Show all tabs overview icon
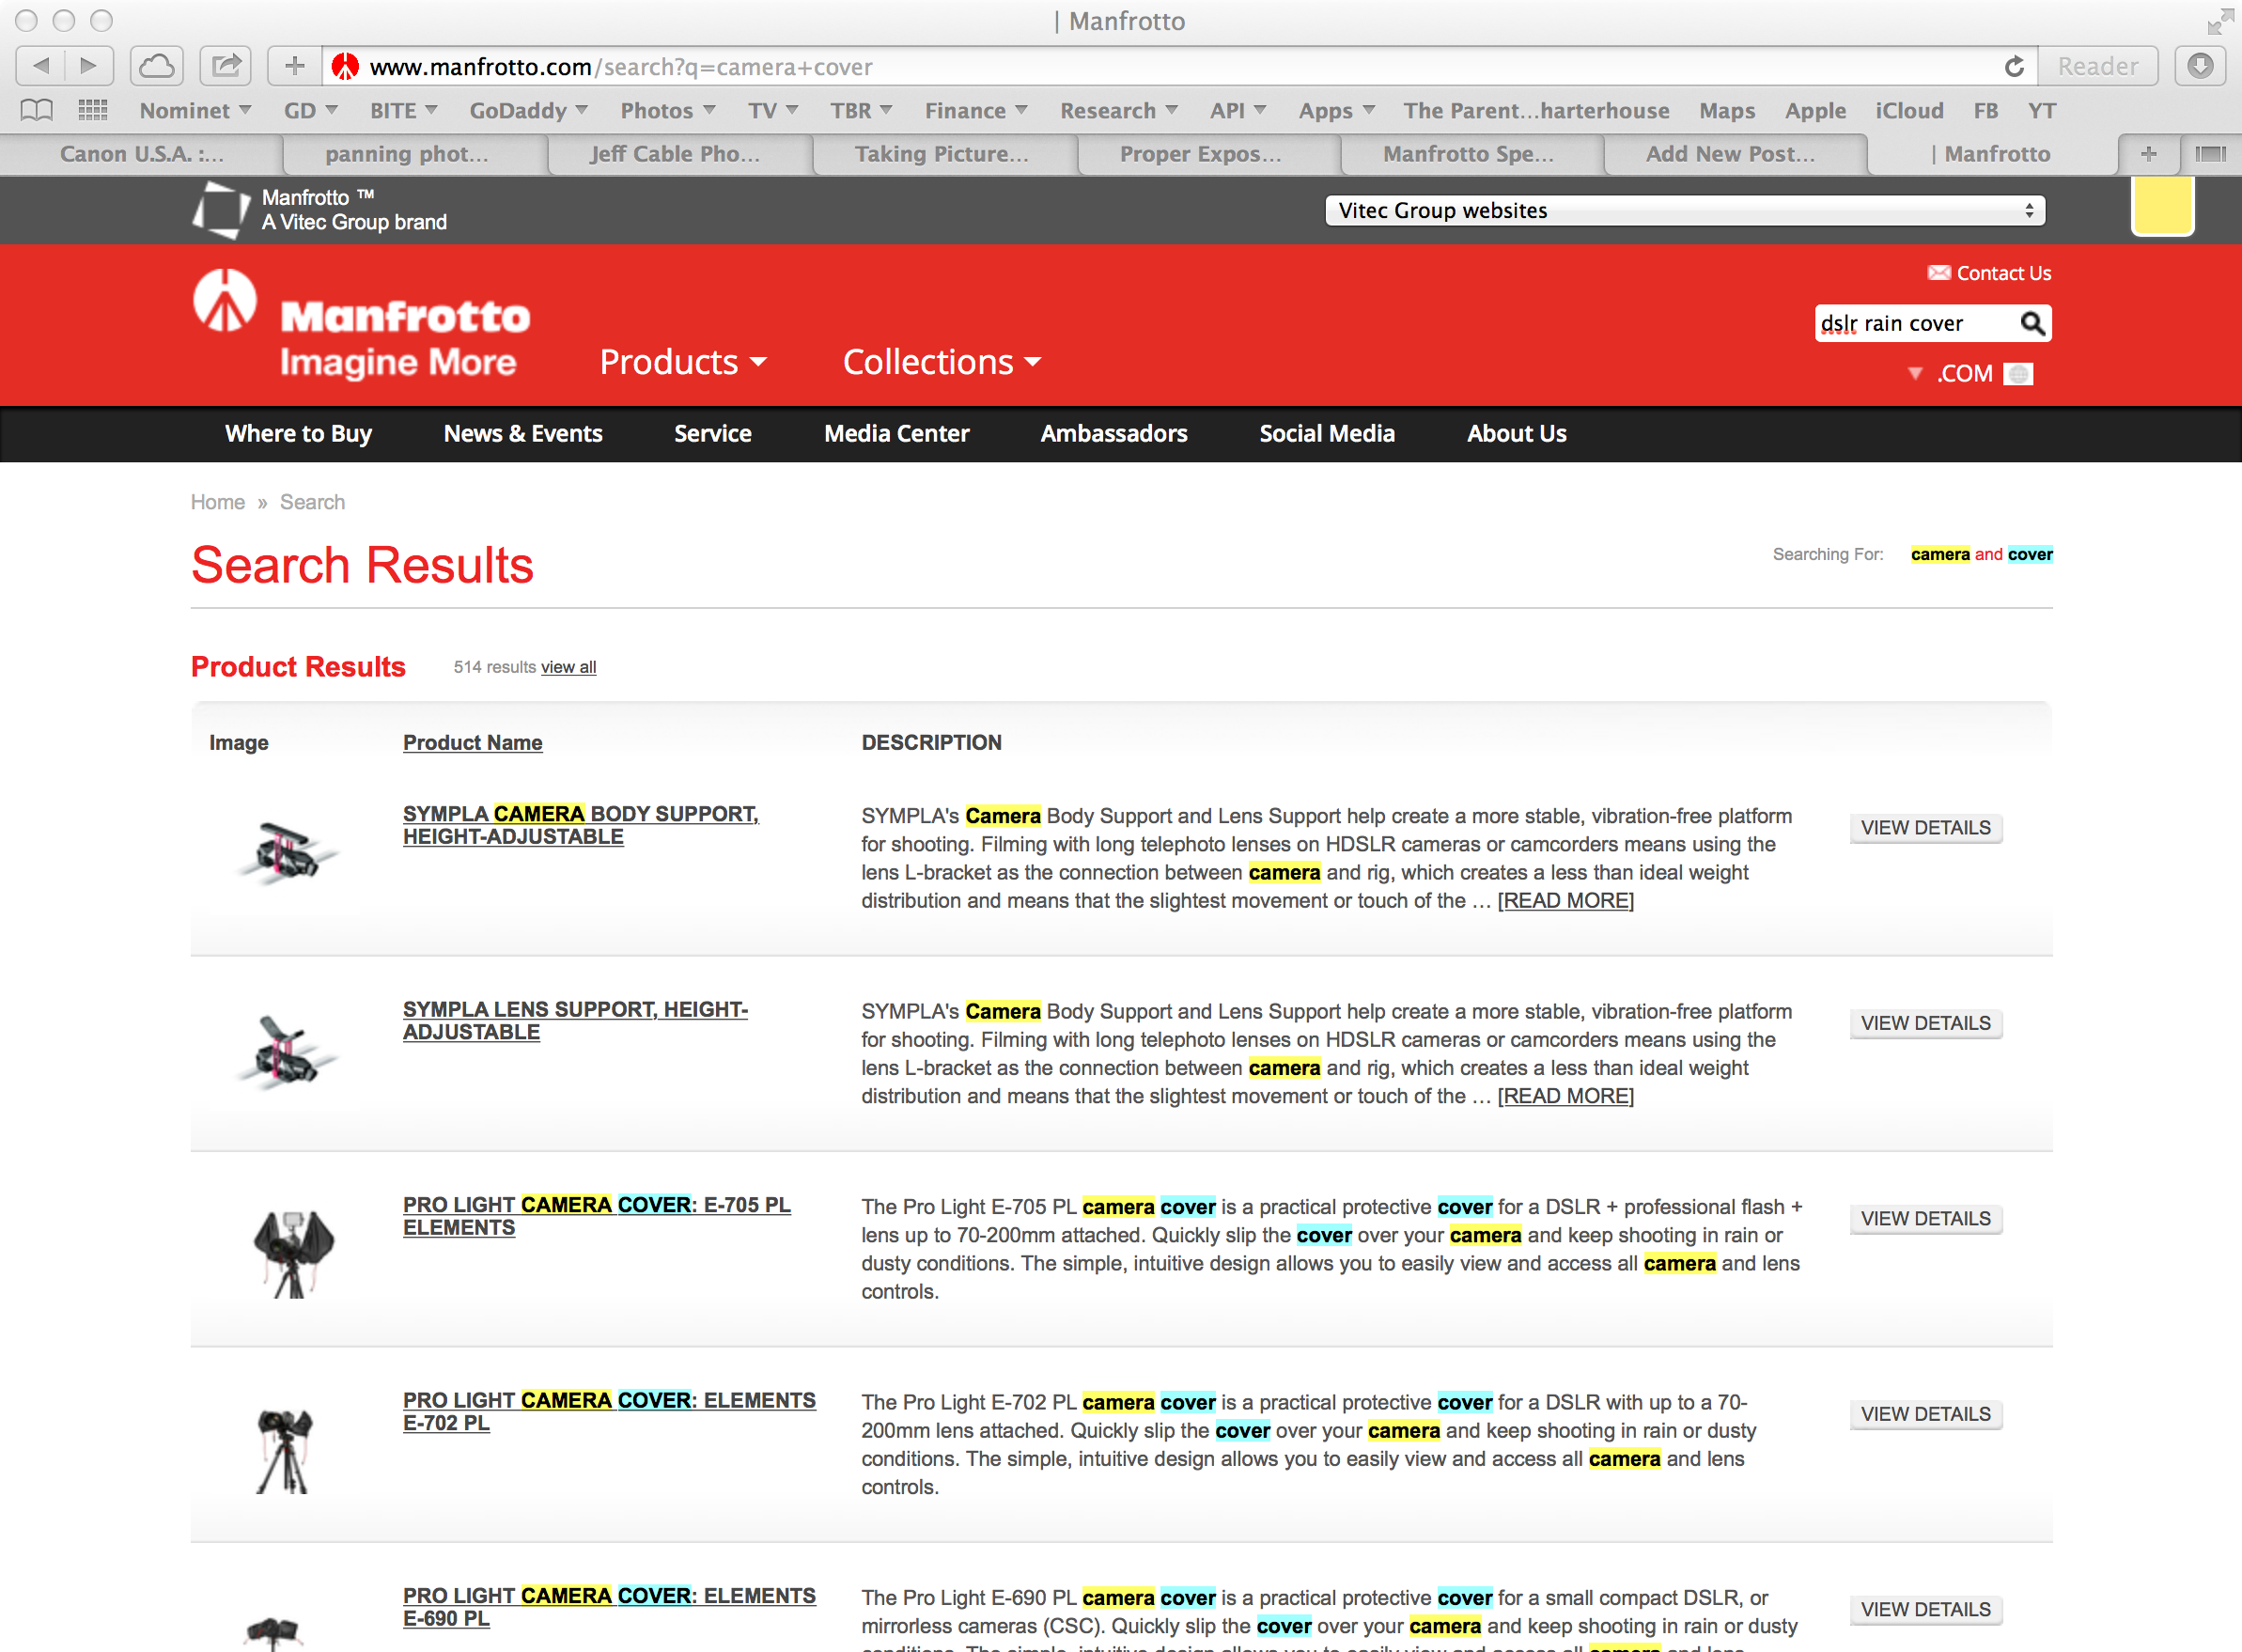The height and width of the screenshot is (1652, 2242). click(x=2210, y=154)
